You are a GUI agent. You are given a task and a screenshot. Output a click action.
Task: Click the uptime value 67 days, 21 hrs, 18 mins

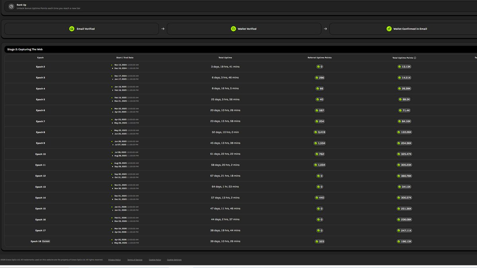pyautogui.click(x=225, y=176)
